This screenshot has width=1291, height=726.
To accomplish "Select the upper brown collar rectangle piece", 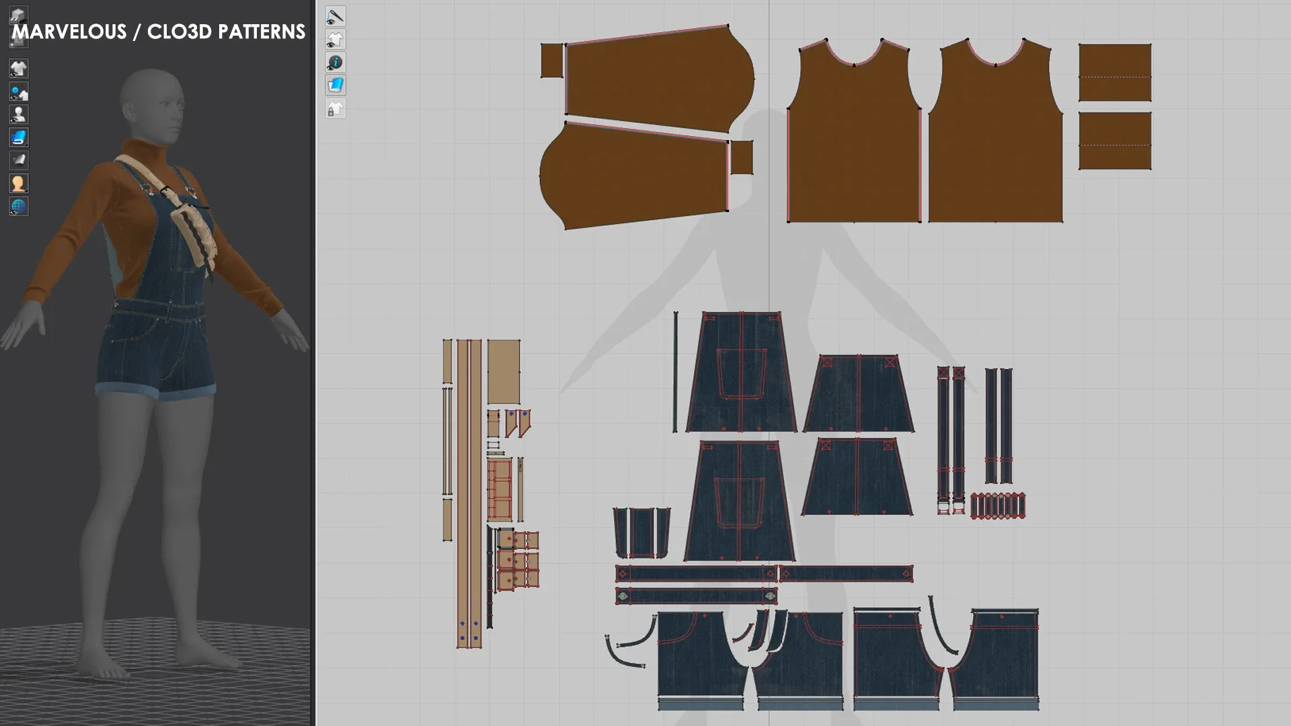I will (1115, 73).
